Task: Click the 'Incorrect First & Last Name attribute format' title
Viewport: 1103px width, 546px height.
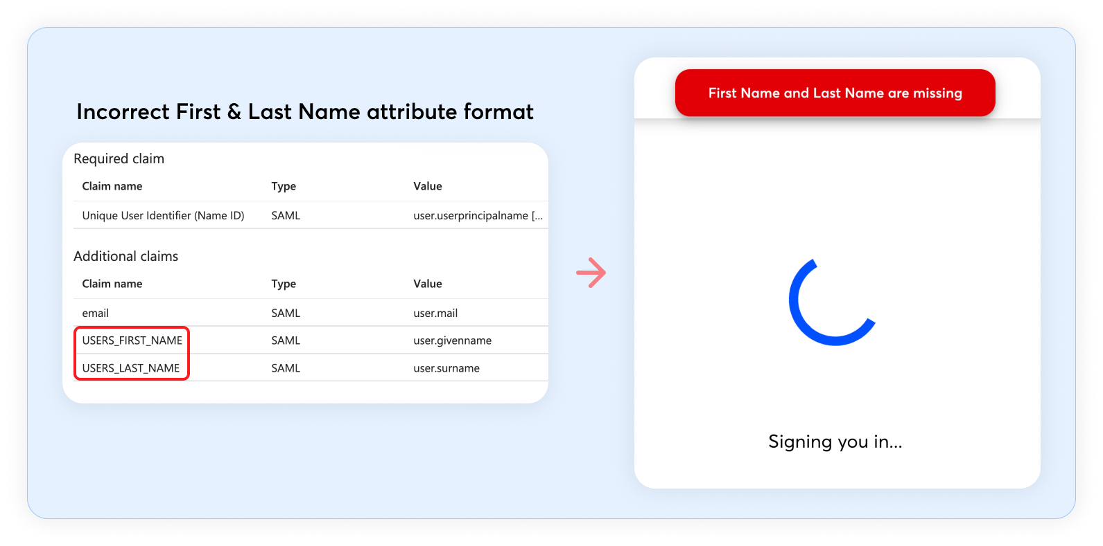Action: 305,112
